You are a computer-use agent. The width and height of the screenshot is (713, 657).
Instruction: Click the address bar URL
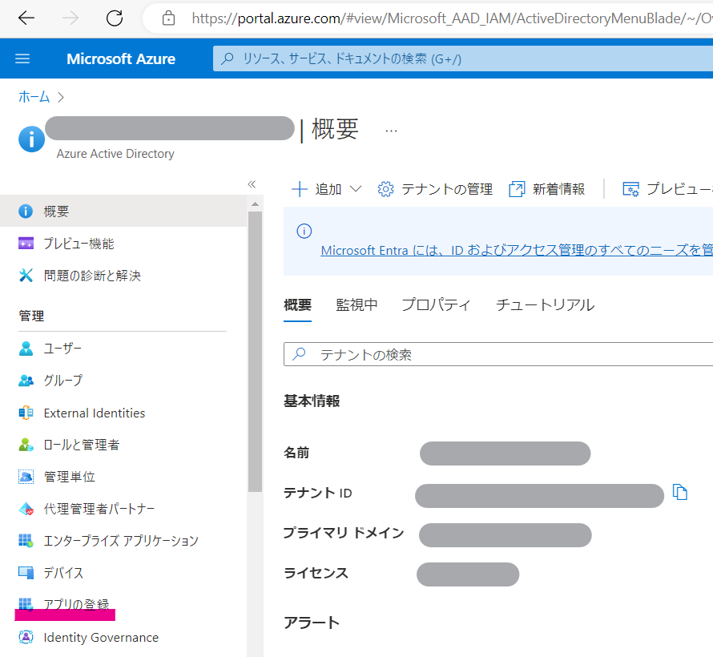[x=452, y=18]
